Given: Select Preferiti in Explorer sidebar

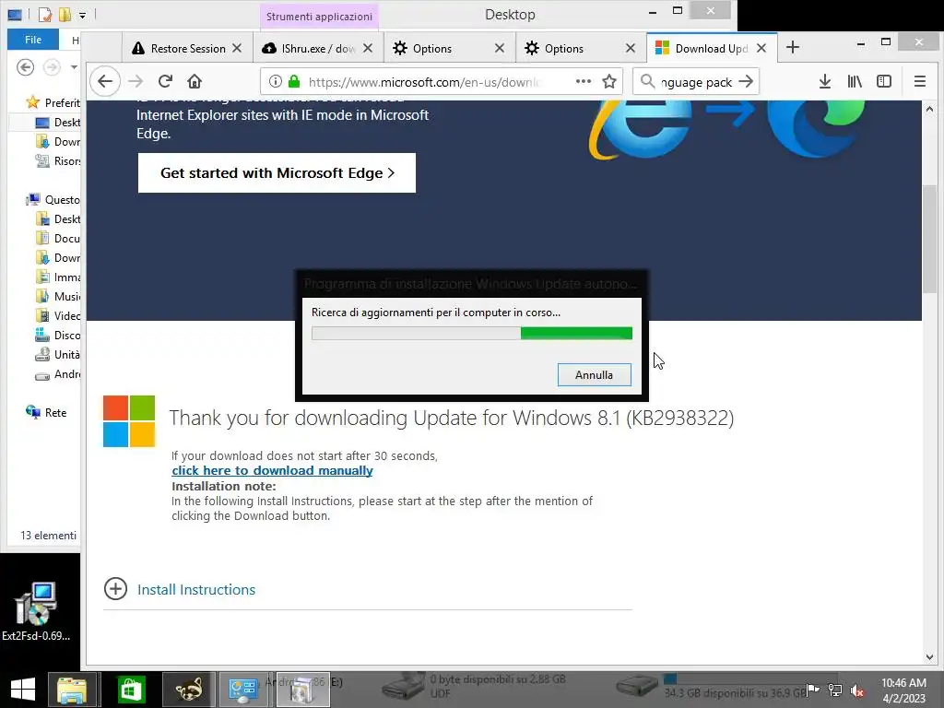Looking at the screenshot, I should 53,102.
